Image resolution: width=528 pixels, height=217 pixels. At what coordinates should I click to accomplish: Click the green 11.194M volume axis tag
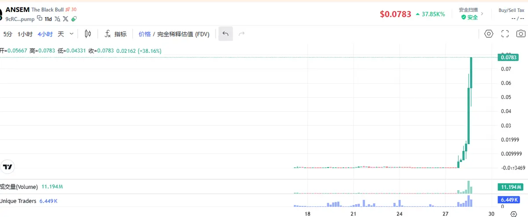pyautogui.click(x=510, y=187)
